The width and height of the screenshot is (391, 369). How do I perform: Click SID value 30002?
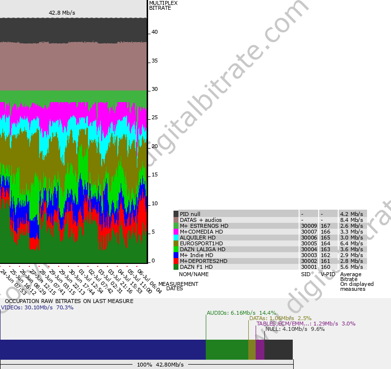(309, 261)
